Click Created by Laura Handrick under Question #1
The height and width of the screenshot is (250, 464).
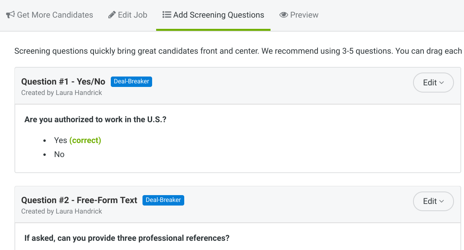61,93
